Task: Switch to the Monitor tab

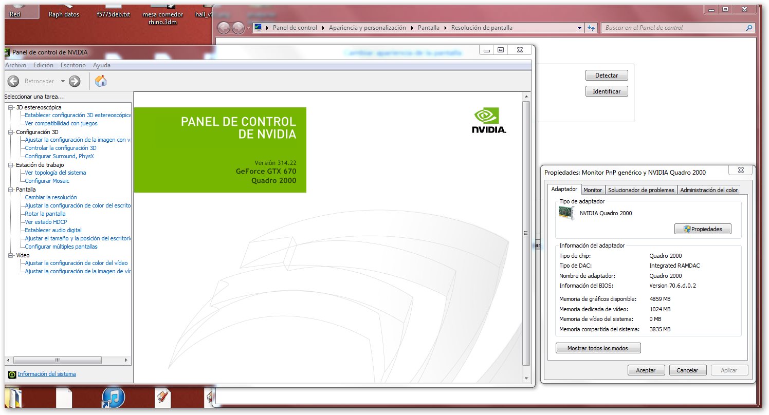Action: pyautogui.click(x=593, y=190)
